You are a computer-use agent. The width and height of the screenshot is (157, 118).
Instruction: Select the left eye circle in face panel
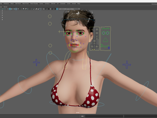[104, 33]
